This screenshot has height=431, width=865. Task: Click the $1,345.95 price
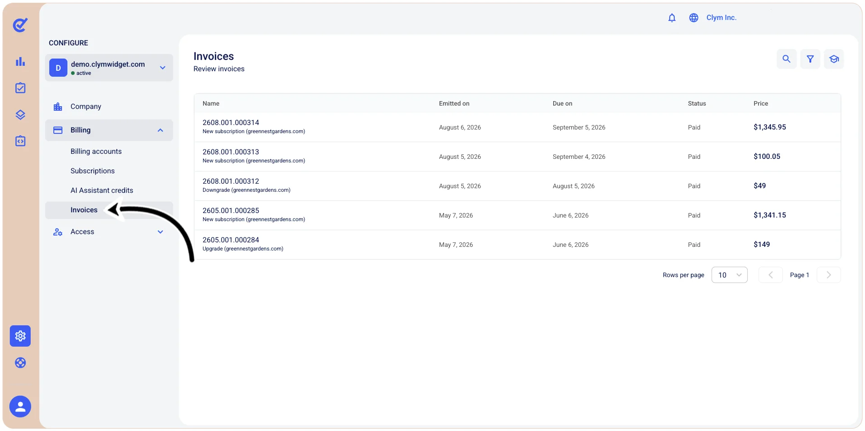pos(770,127)
